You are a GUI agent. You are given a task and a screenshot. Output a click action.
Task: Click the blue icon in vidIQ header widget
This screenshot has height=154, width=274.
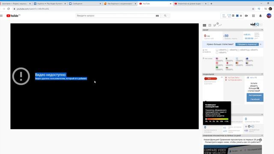(237, 16)
